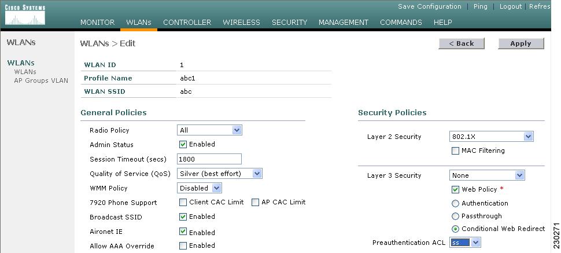
Task: Click the Session Timeout input field
Action: coord(209,159)
